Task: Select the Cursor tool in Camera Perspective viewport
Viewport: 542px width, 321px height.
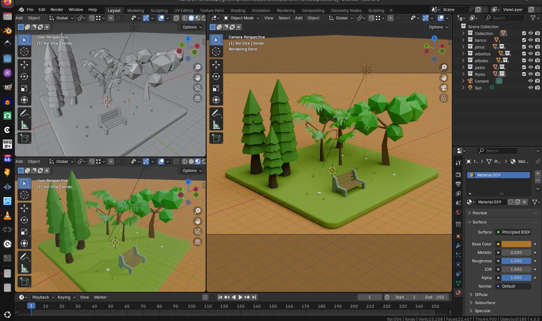Action: 216,51
